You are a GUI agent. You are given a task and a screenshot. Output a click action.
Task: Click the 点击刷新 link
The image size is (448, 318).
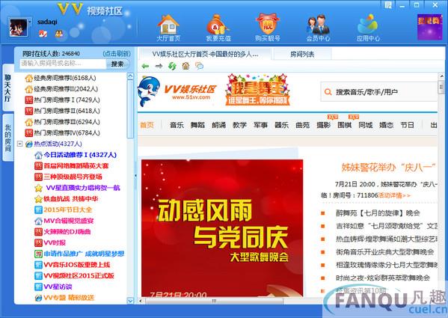(117, 53)
